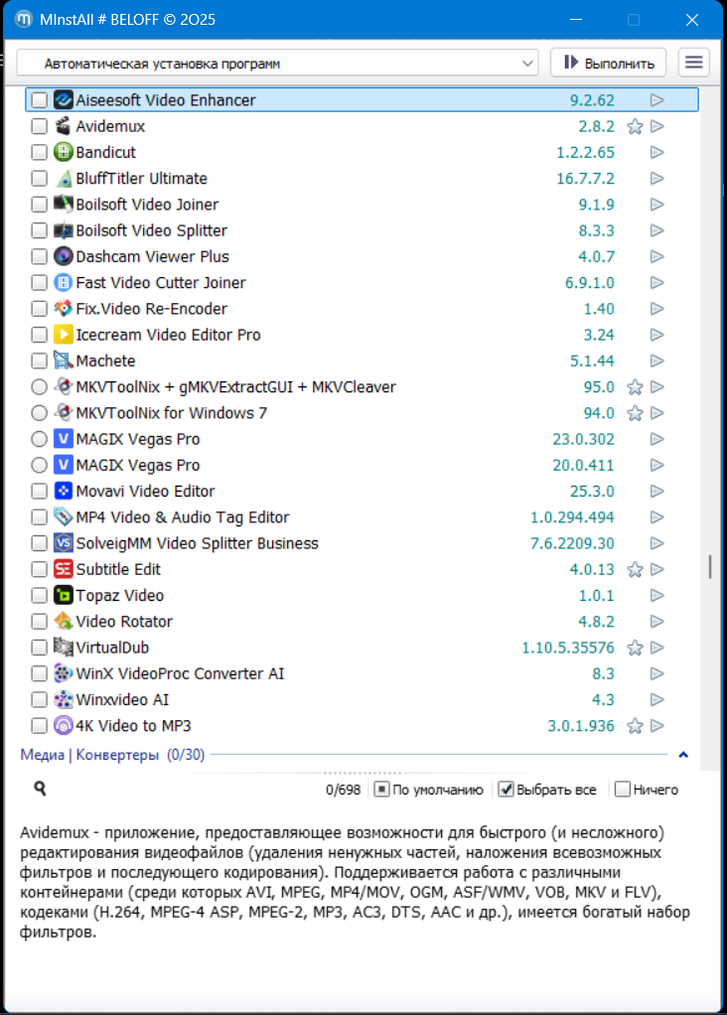Click the Icecream Video Editor Pro icon
Viewport: 727px width, 1015px height.
[x=64, y=335]
